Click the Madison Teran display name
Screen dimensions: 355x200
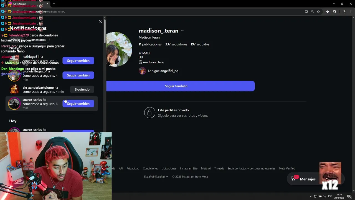click(149, 37)
